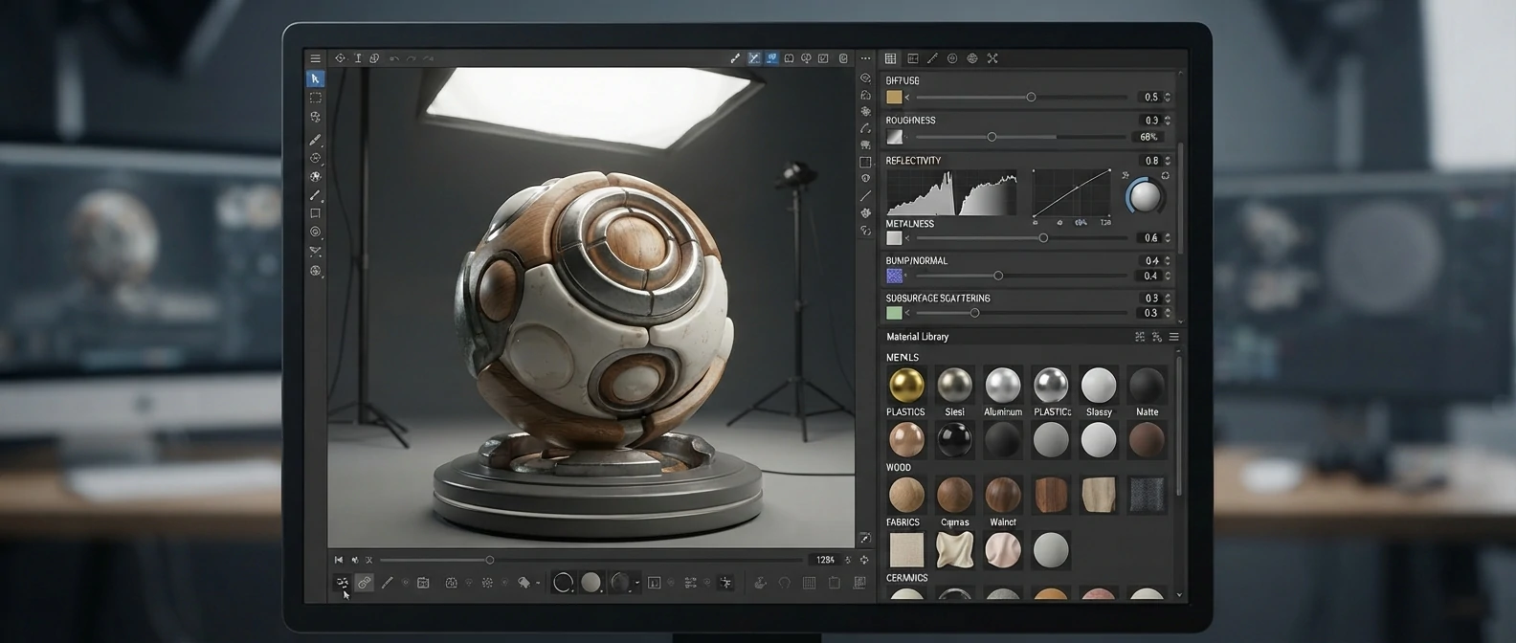
Task: Click the Subsurface Scattering green color swatch
Action: 894,313
